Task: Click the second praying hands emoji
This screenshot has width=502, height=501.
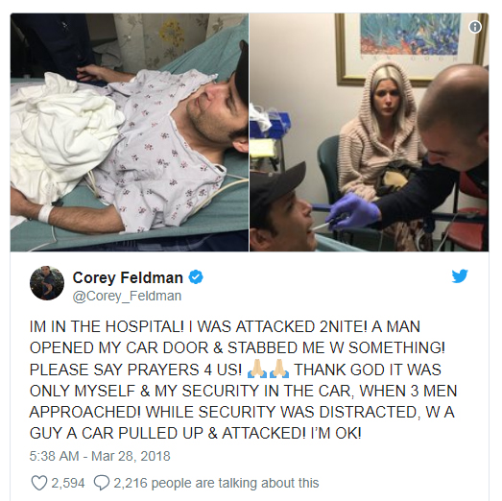Action: [279, 369]
